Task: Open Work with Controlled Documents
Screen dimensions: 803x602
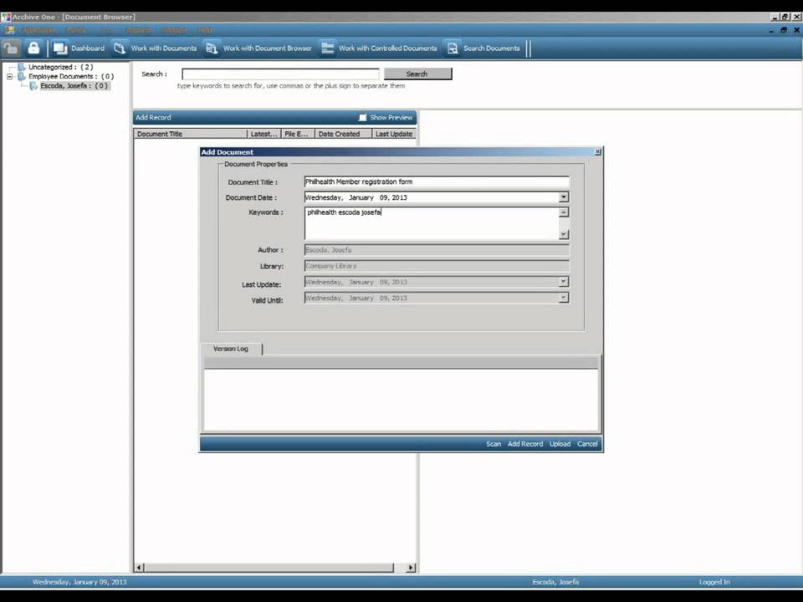Action: [378, 48]
